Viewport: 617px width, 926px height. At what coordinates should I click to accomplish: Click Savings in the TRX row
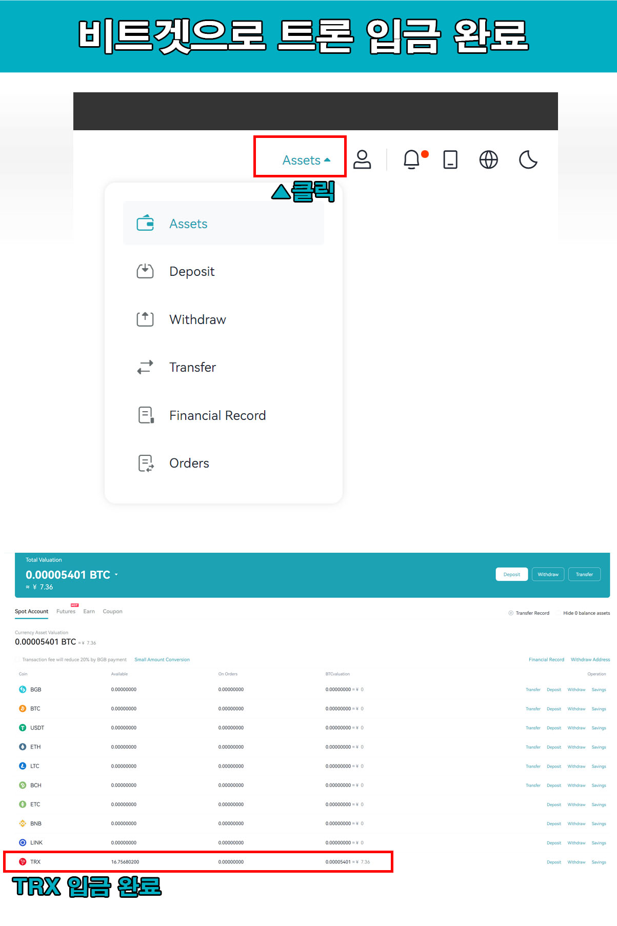click(599, 862)
